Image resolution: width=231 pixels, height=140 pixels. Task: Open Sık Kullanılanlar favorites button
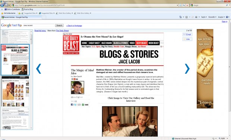[x=8, y=13]
